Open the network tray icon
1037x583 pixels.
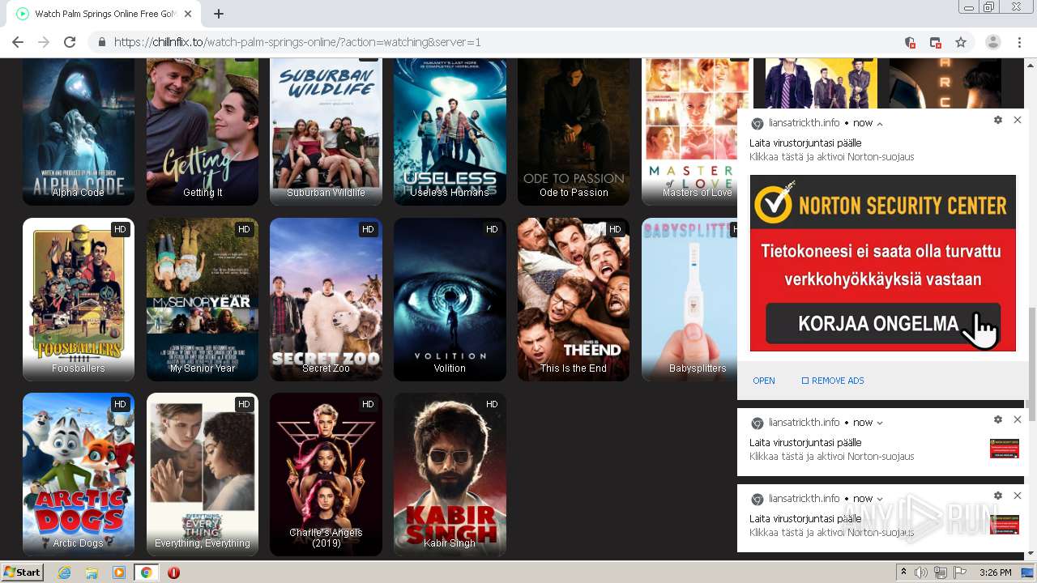click(941, 572)
